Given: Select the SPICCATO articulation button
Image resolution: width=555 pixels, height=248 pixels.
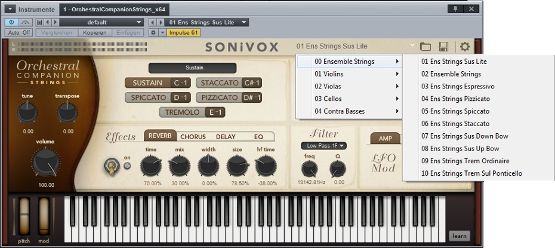Looking at the screenshot, I should tap(158, 97).
